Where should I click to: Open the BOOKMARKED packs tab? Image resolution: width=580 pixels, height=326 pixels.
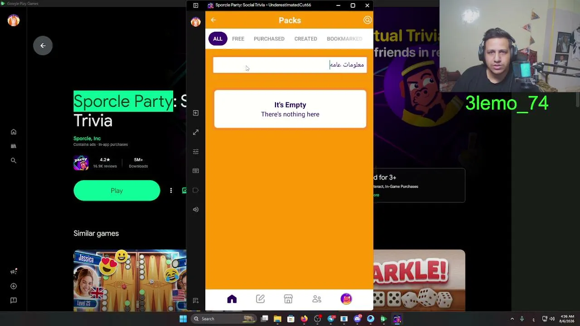click(x=344, y=39)
